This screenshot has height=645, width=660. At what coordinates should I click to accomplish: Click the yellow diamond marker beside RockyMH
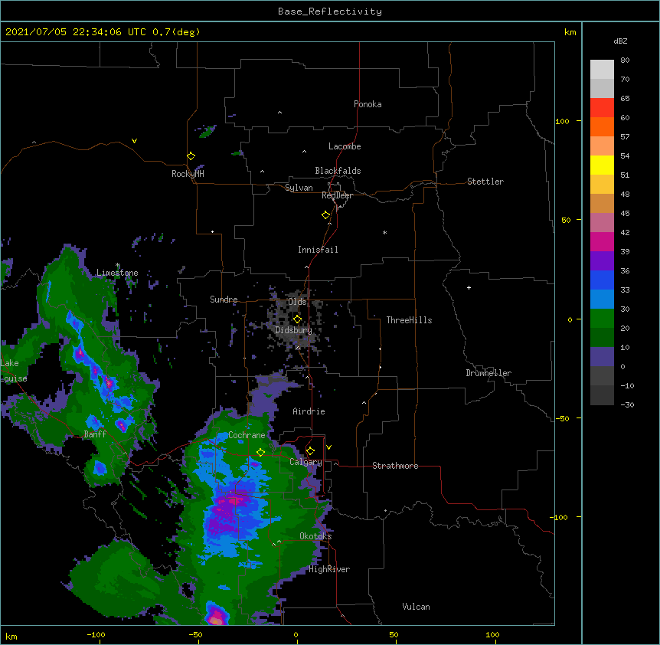[x=191, y=156]
